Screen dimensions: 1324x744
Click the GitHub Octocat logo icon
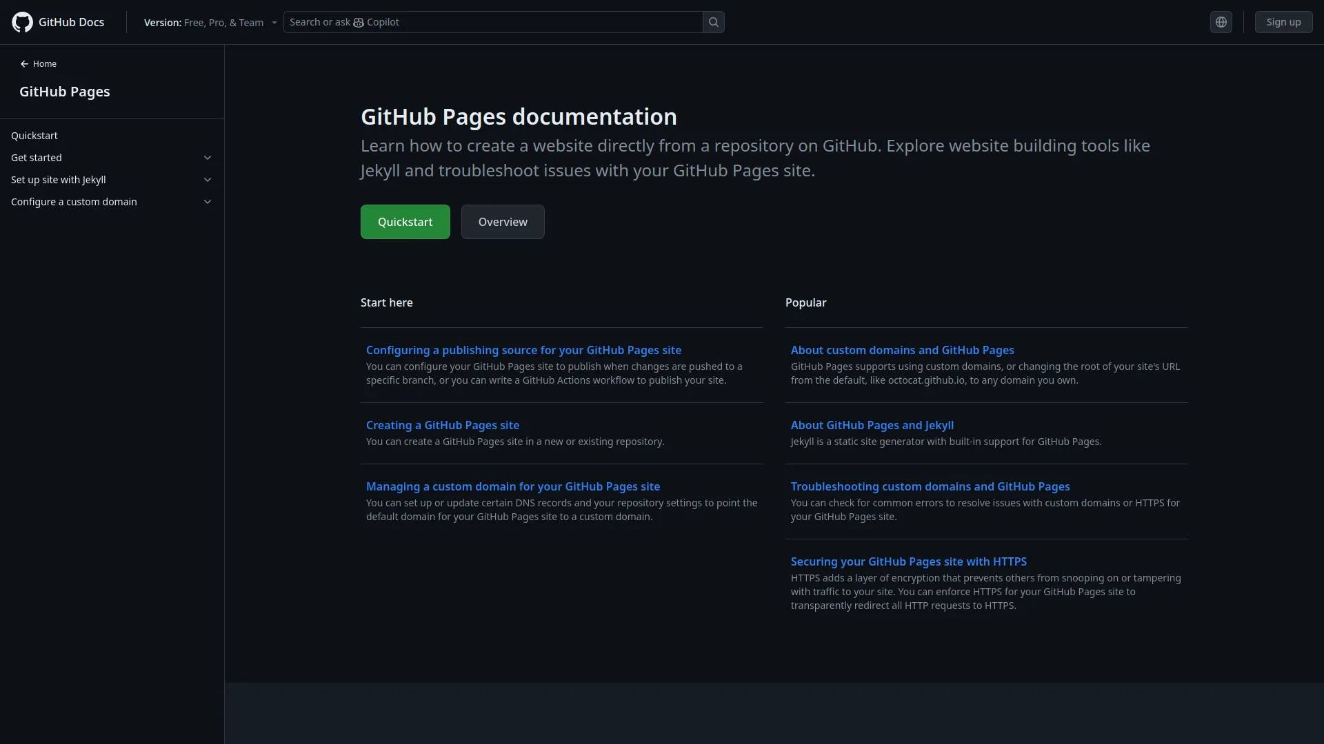pyautogui.click(x=22, y=22)
